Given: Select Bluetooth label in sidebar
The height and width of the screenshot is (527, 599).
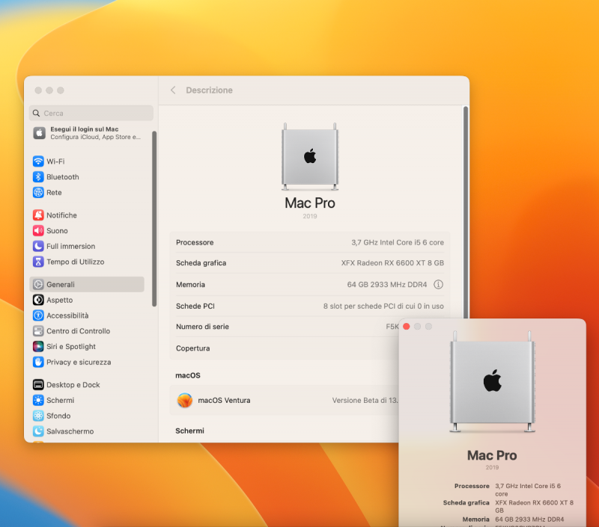Looking at the screenshot, I should pyautogui.click(x=63, y=177).
